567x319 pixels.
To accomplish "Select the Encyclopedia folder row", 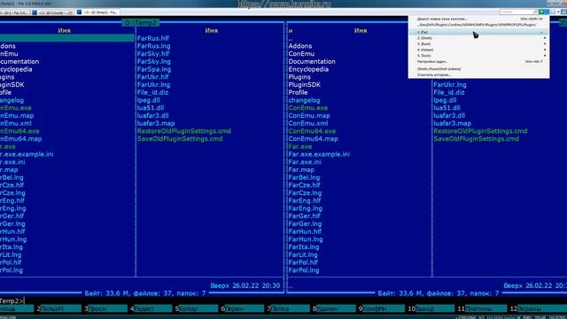I will (x=308, y=69).
